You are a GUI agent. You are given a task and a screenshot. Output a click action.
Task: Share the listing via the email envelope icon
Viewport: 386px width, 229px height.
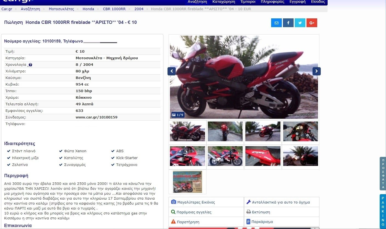pos(276,23)
